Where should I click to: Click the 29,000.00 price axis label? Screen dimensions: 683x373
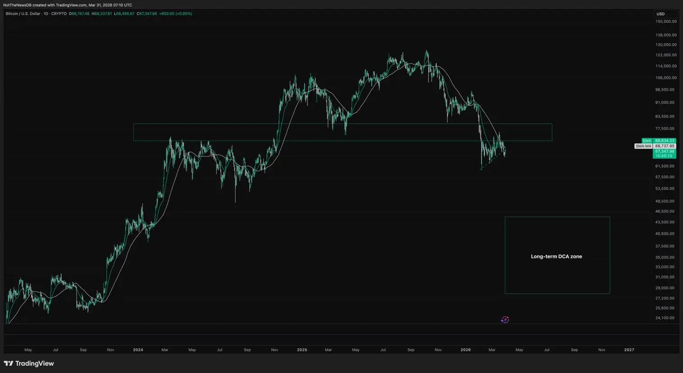pyautogui.click(x=665, y=288)
